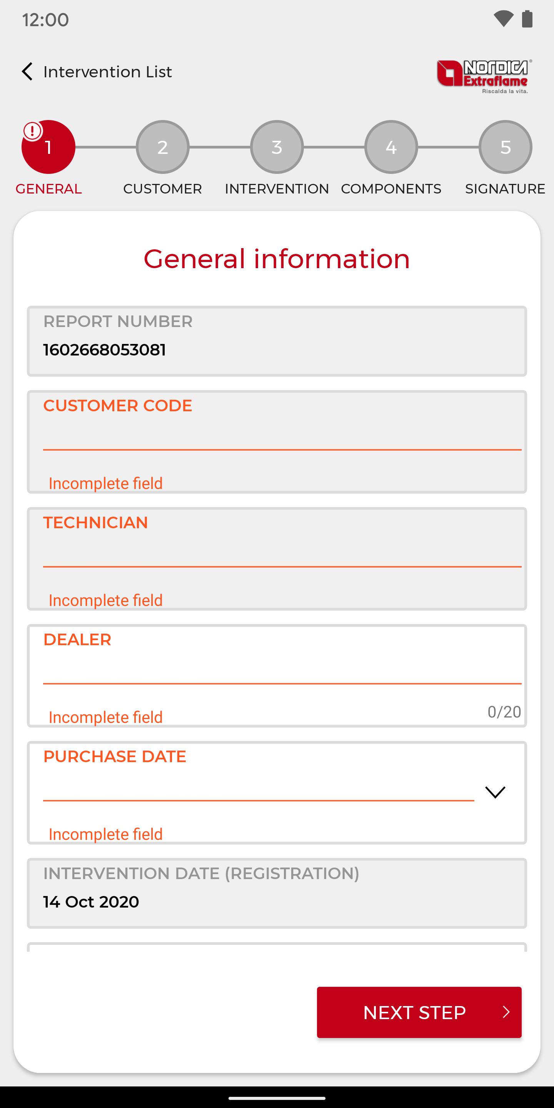Go to step 3 Intervention circle
The height and width of the screenshot is (1108, 554).
(x=277, y=147)
